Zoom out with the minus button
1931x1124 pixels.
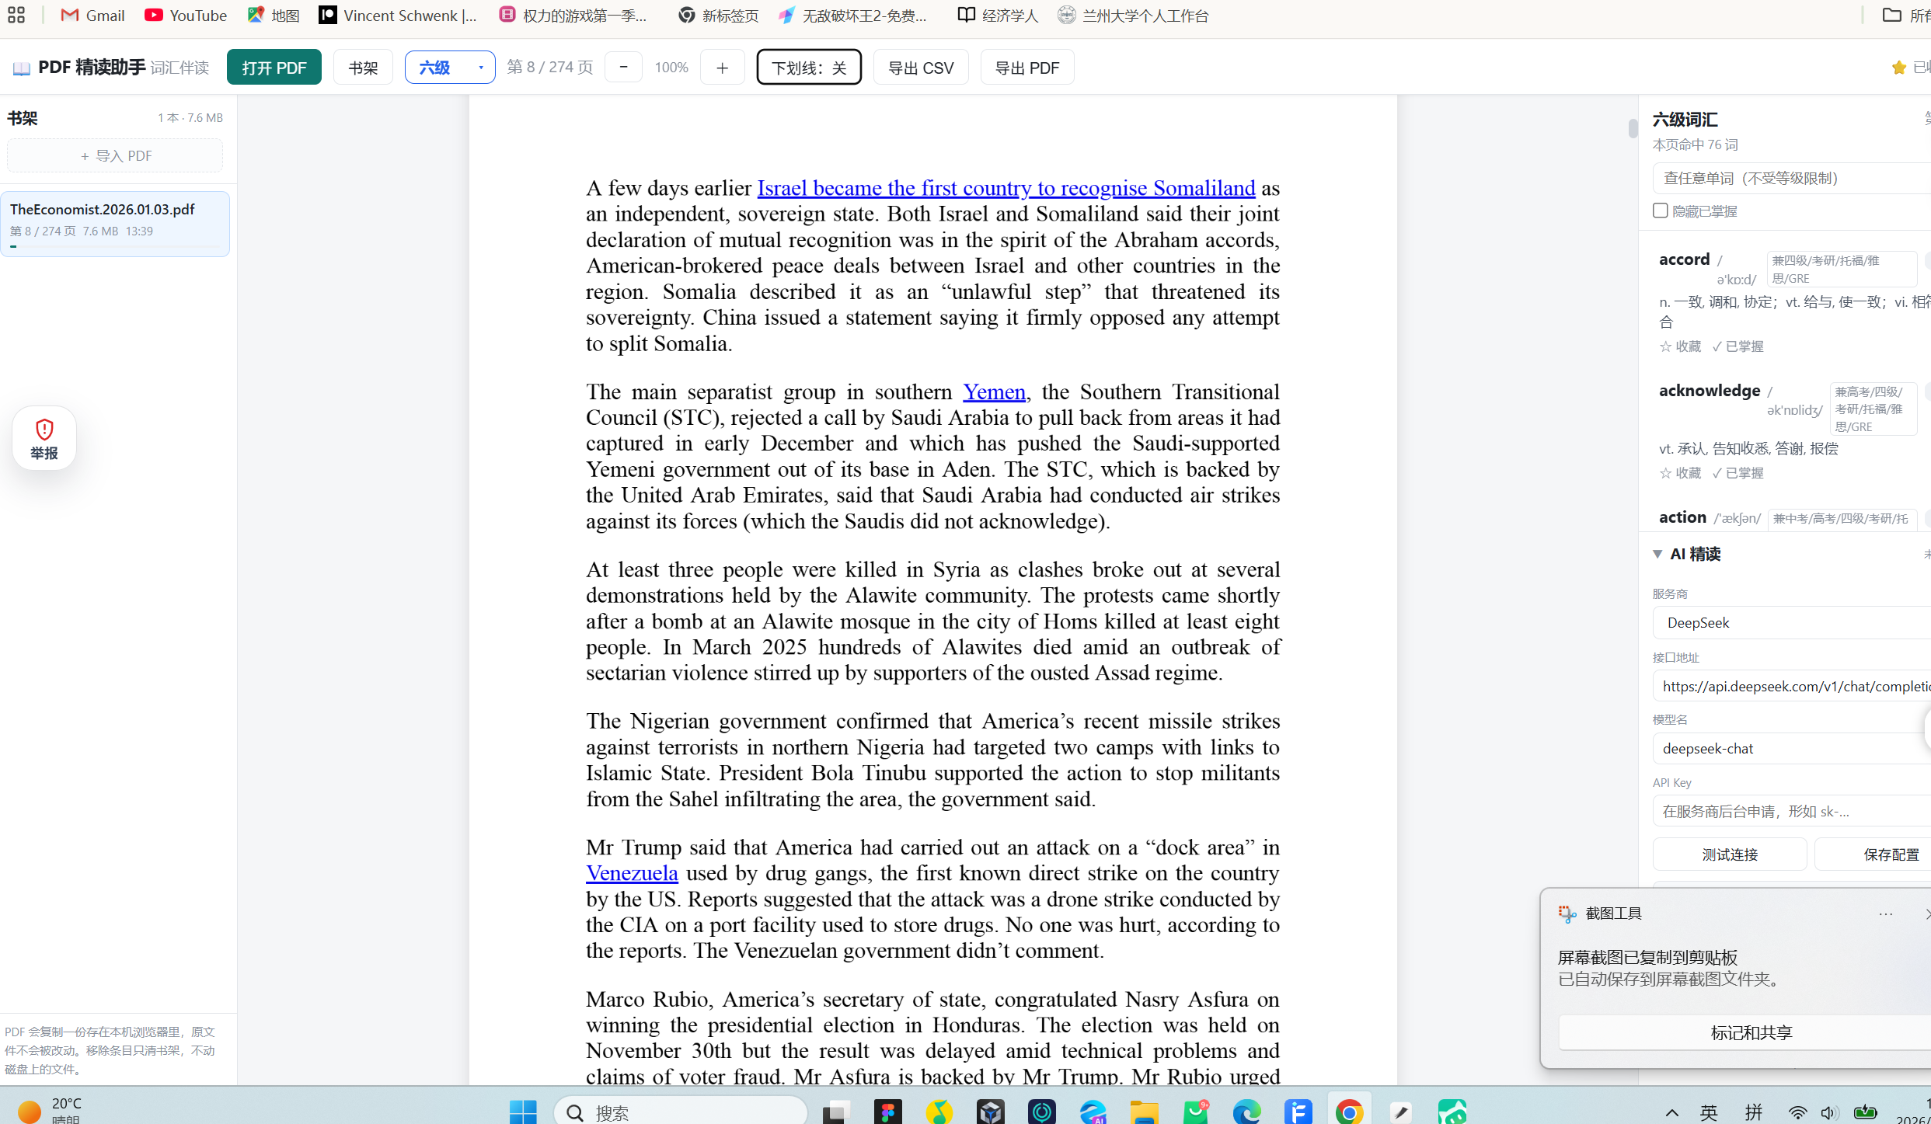[623, 68]
